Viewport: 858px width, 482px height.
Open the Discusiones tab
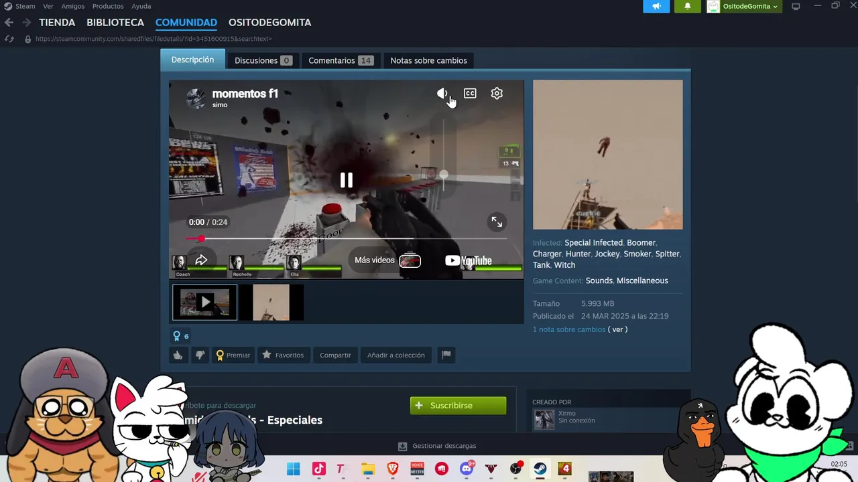pos(263,60)
